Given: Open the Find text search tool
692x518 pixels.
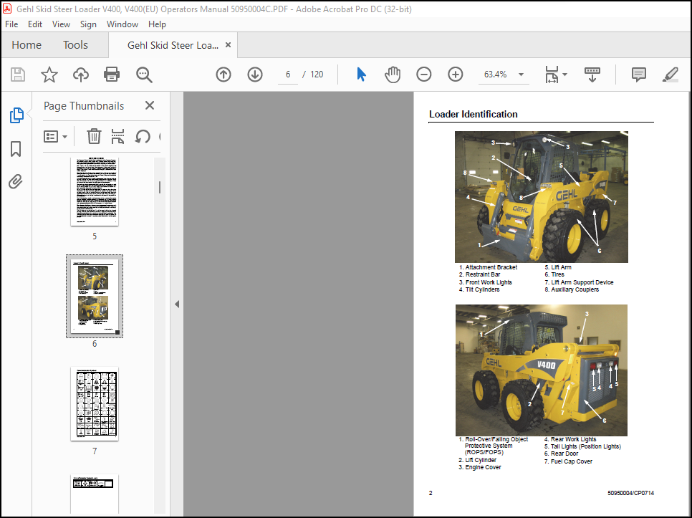Looking at the screenshot, I should click(x=144, y=75).
